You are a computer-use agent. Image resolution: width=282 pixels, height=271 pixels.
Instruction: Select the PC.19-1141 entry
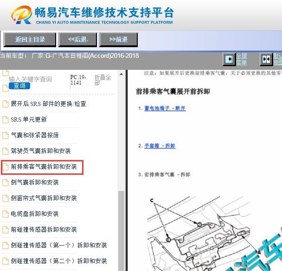coord(78,80)
